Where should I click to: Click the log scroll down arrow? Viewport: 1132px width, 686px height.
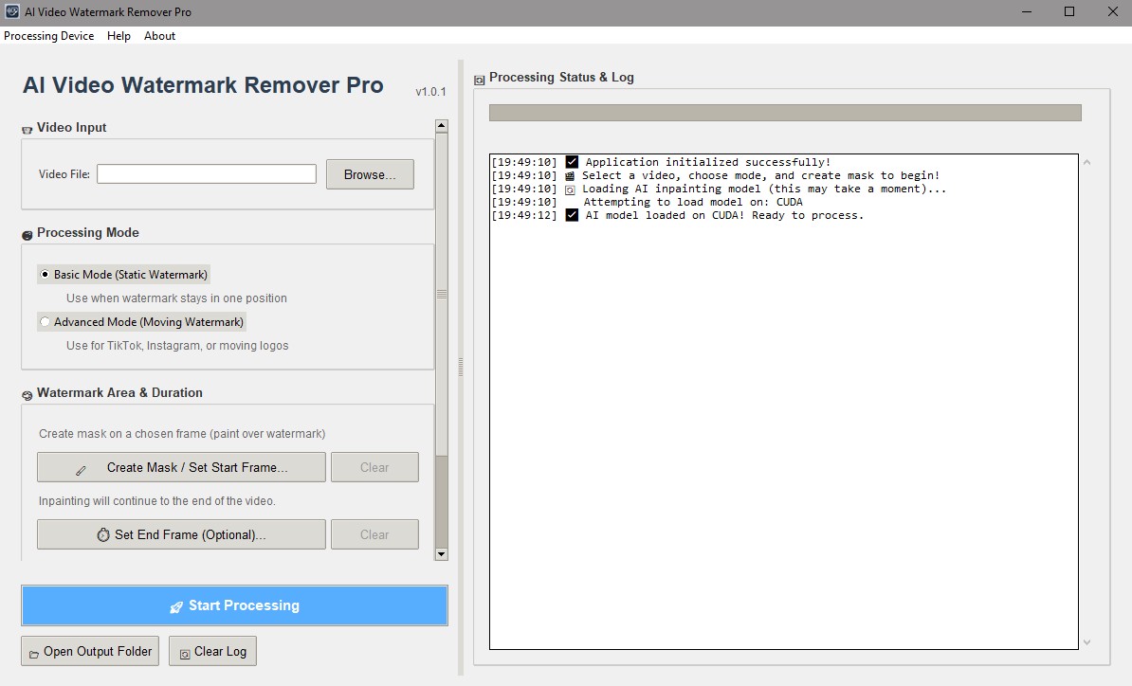pyautogui.click(x=1086, y=642)
